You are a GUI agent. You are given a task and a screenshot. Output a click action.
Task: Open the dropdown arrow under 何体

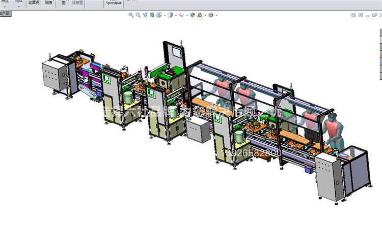(x=19, y=7)
